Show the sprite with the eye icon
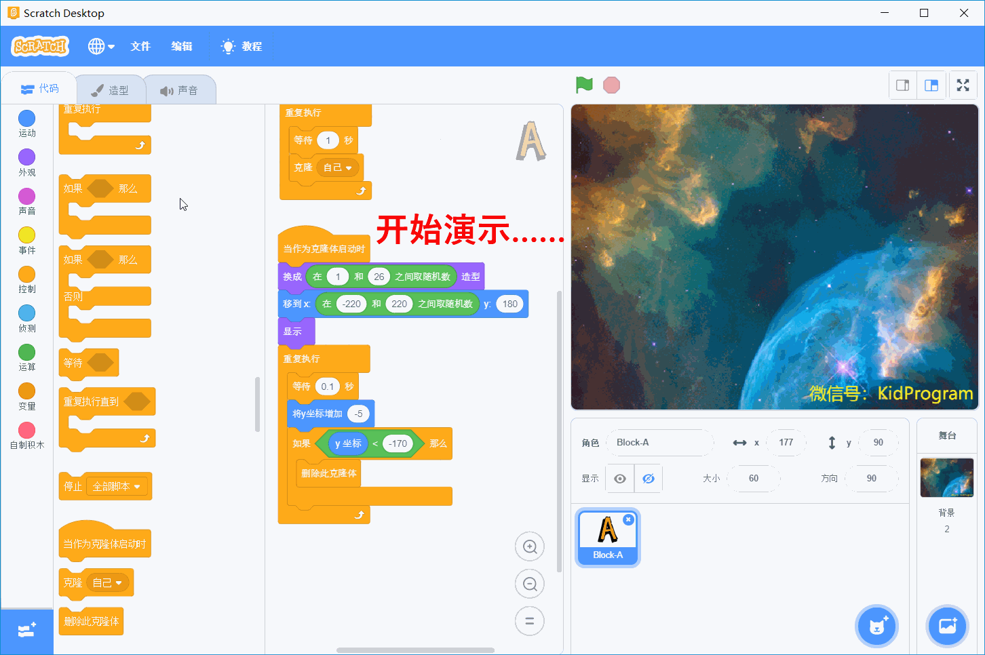Screen dimensions: 985x655 [x=620, y=479]
